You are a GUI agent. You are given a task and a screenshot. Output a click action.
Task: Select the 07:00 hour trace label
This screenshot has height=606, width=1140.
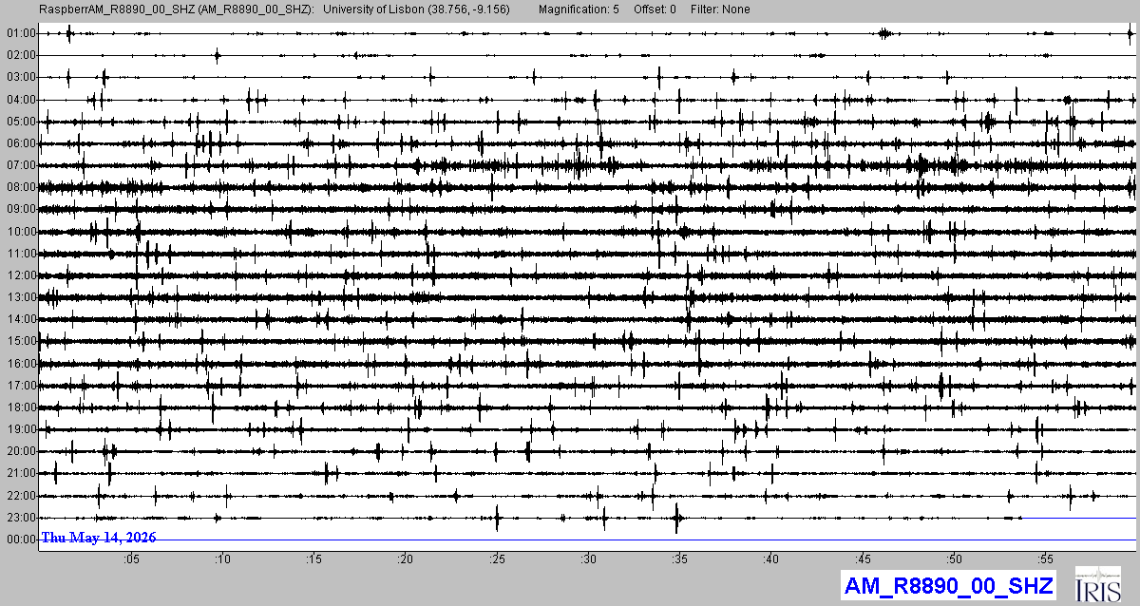tap(21, 165)
